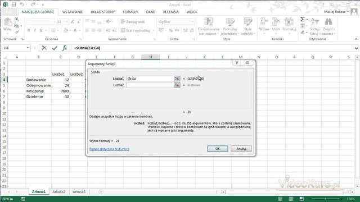Click the Liczba1 input field
360x202 pixels.
(150, 79)
